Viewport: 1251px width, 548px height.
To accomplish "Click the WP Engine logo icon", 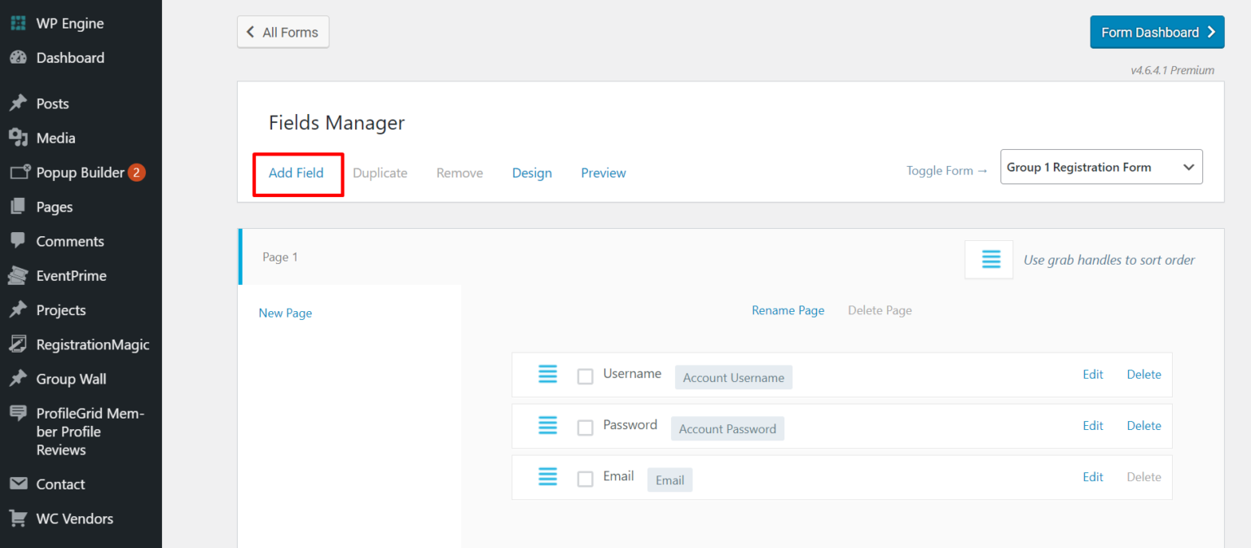I will [x=17, y=23].
